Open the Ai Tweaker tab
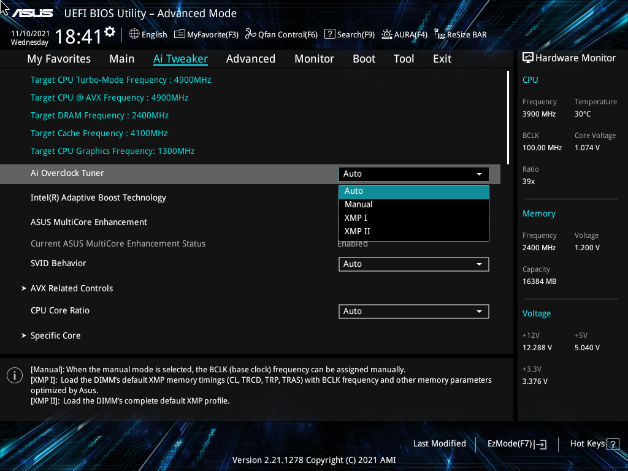This screenshot has width=628, height=471. 180,59
